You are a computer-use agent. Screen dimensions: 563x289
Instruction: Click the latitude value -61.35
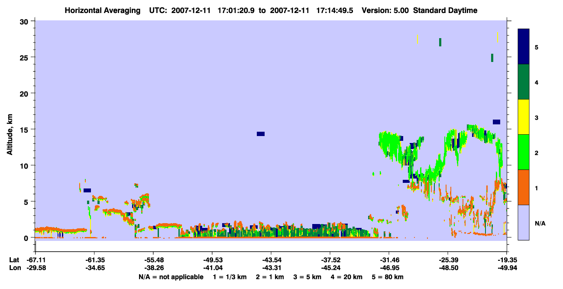(x=94, y=260)
